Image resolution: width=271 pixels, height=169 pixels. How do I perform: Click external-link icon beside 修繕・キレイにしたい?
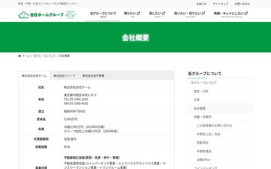point(246,13)
